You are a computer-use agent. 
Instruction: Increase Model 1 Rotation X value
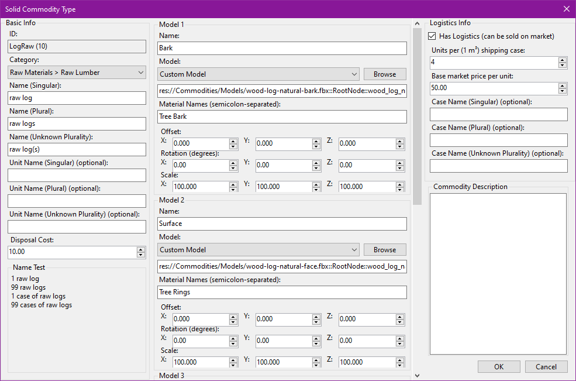[x=233, y=163]
